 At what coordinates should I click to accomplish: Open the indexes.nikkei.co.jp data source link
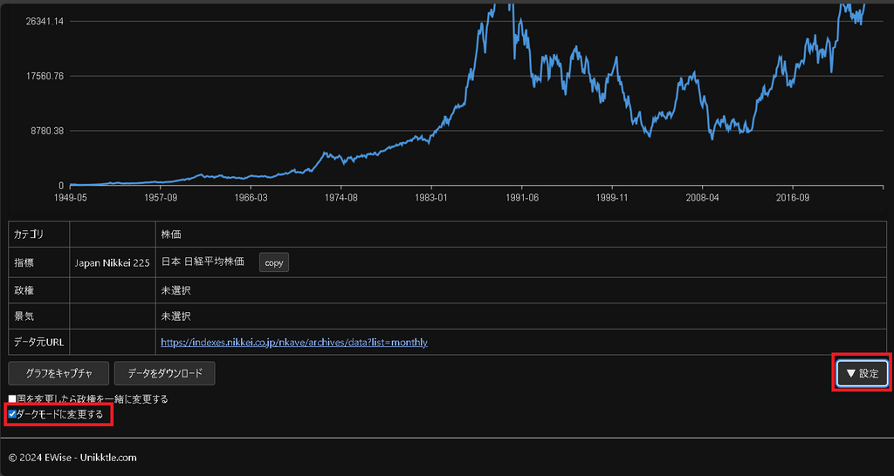point(294,343)
